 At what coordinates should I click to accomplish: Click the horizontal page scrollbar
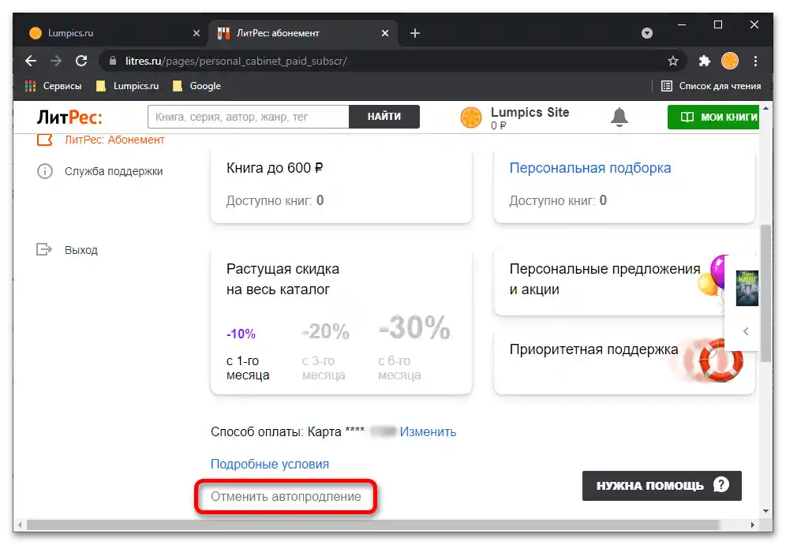(371, 524)
